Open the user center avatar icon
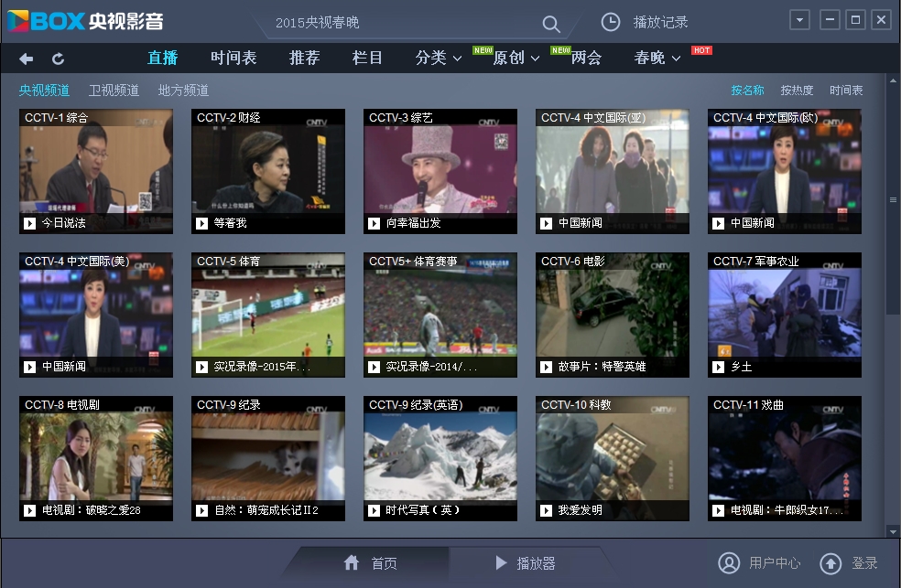The image size is (901, 588). click(728, 562)
